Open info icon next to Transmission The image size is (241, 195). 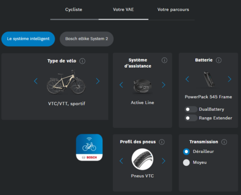(224, 142)
